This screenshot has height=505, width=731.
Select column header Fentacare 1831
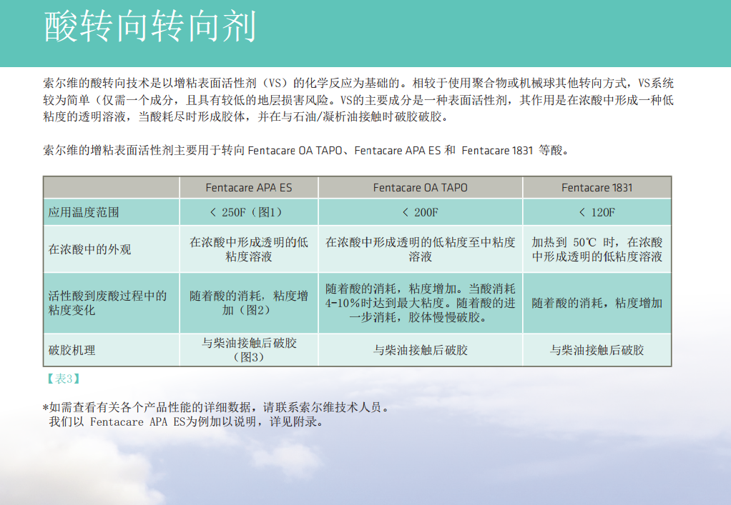(x=597, y=188)
